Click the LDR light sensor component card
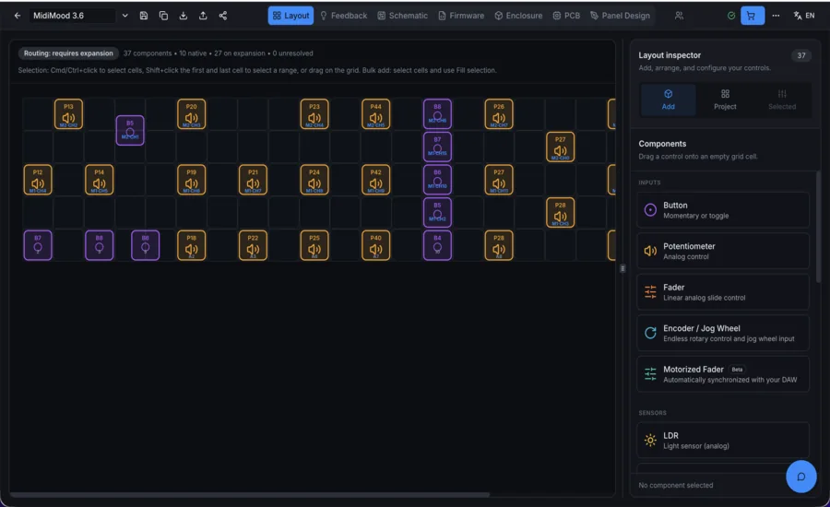The width and height of the screenshot is (830, 507). [x=723, y=441]
